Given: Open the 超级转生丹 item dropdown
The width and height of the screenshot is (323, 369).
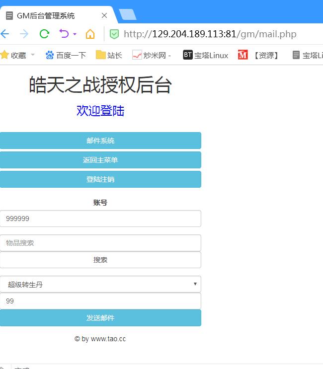Looking at the screenshot, I should click(x=100, y=285).
